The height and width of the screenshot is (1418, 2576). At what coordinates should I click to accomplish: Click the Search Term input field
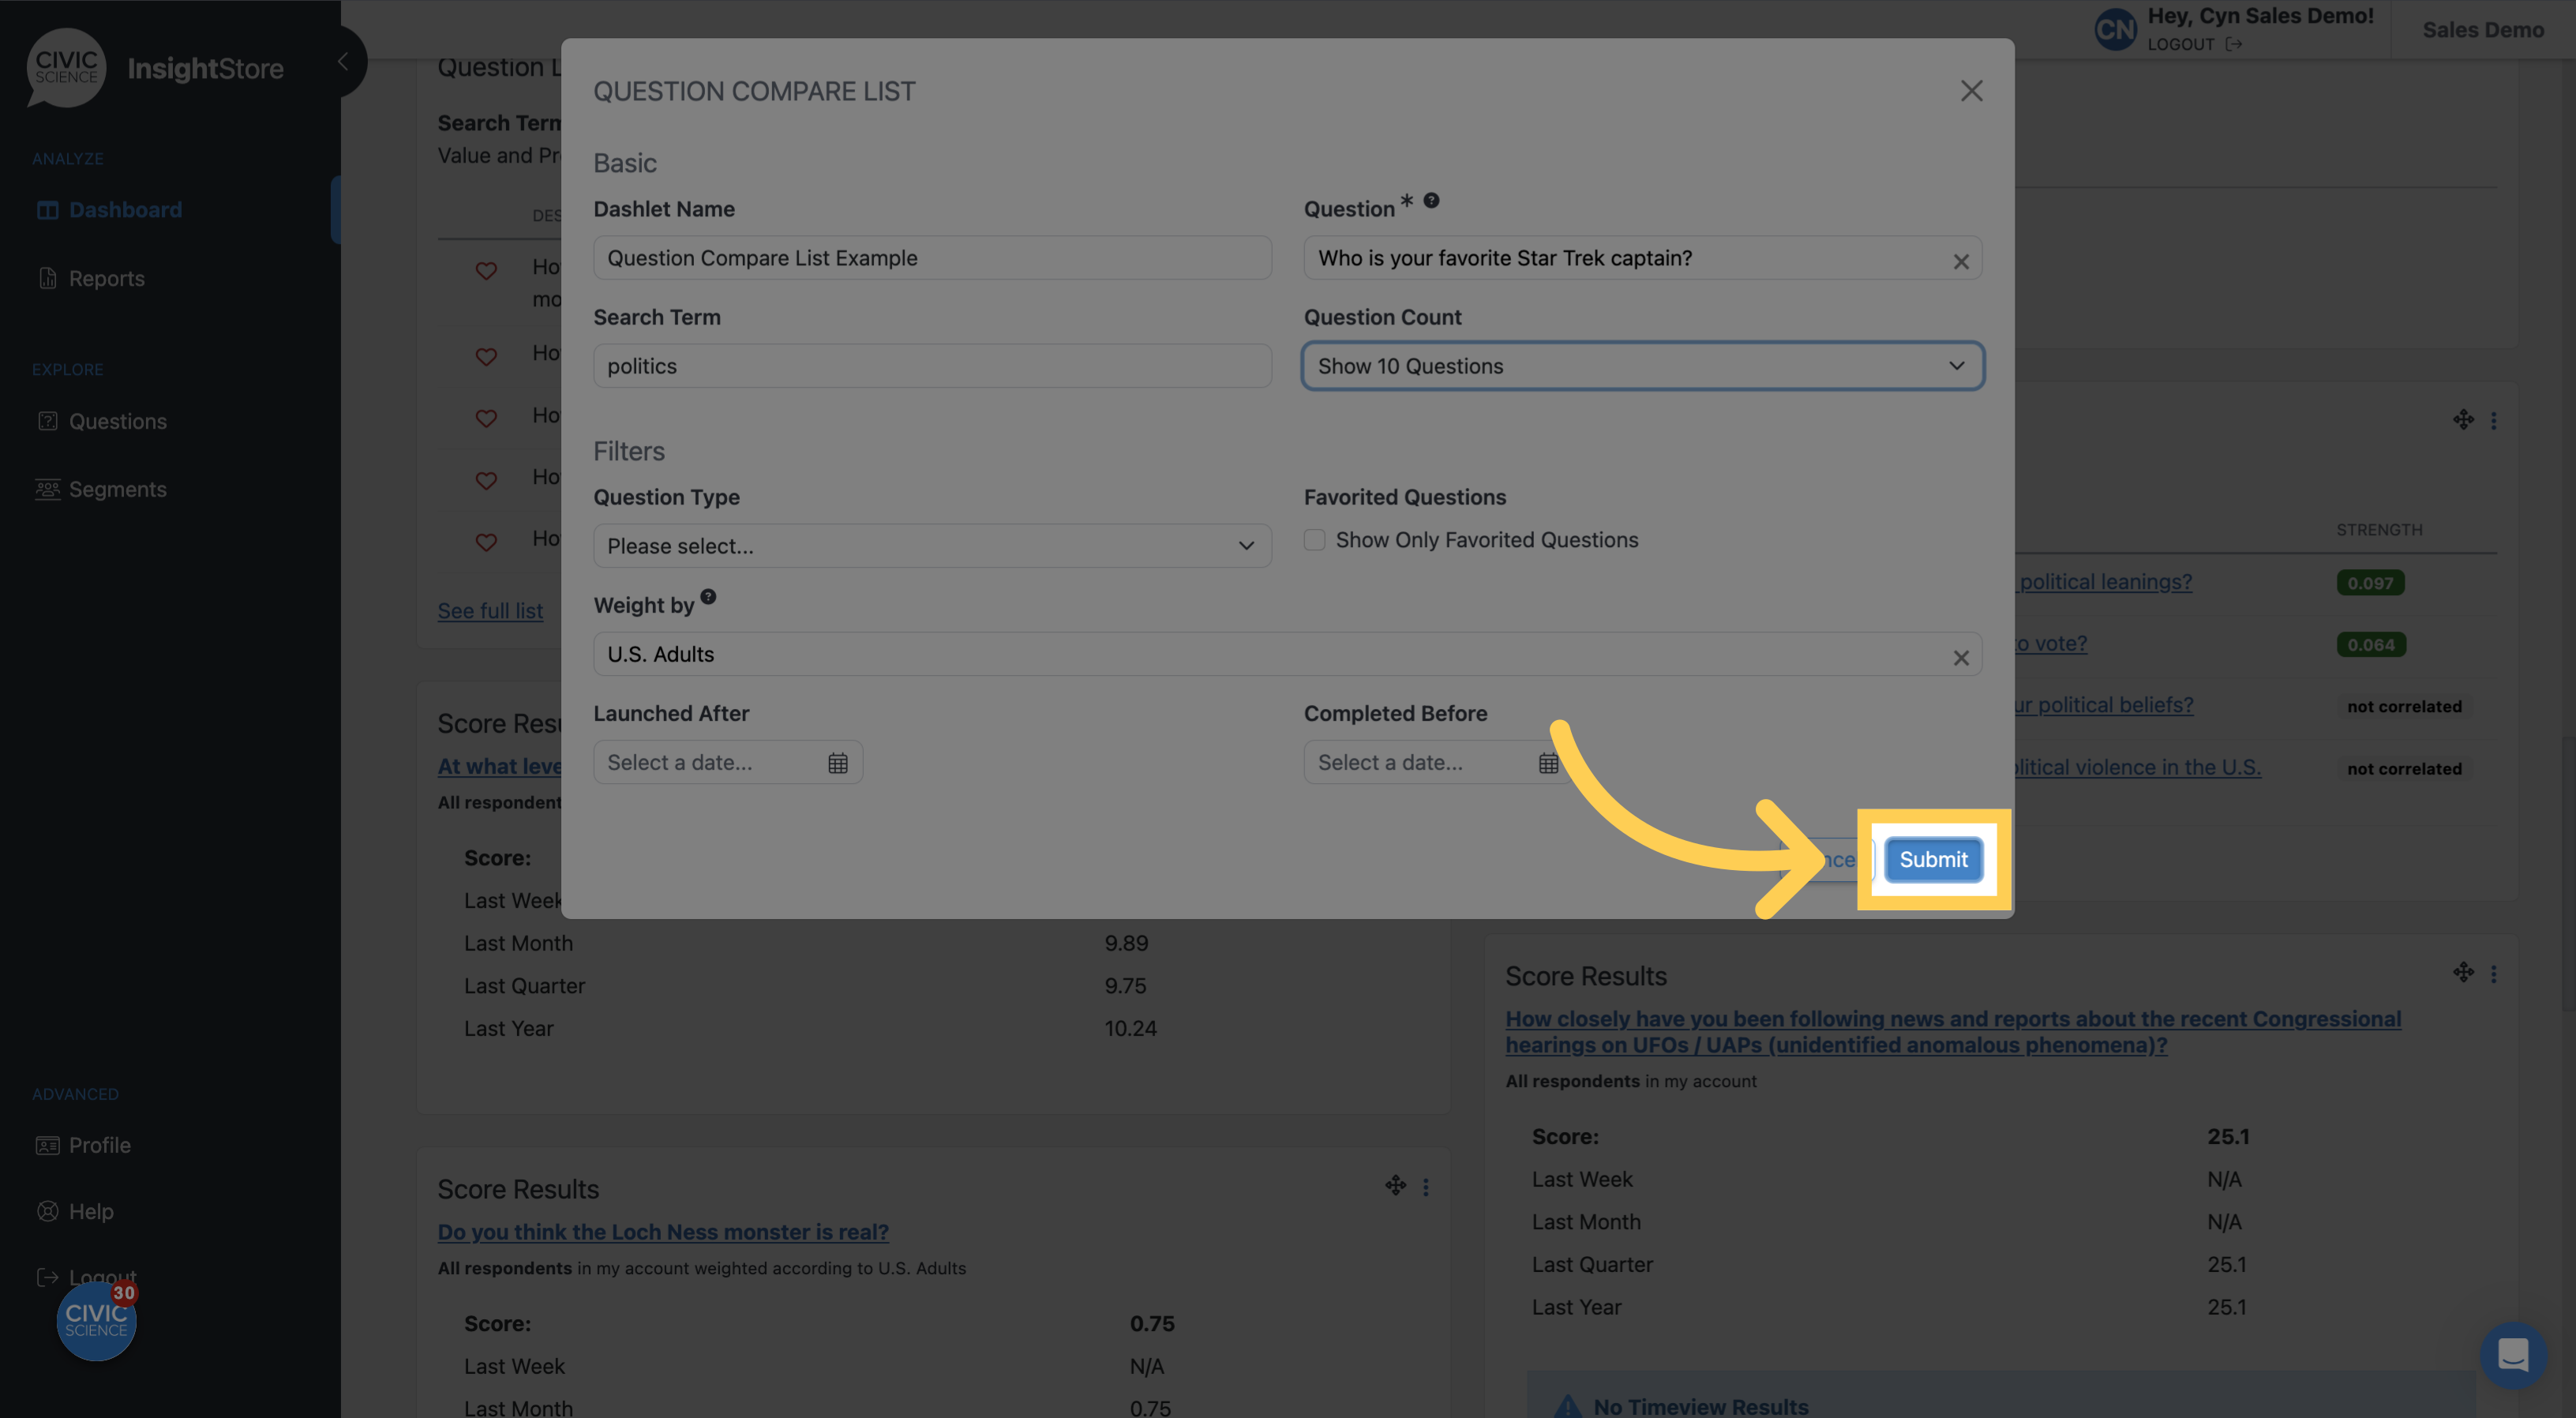point(932,366)
